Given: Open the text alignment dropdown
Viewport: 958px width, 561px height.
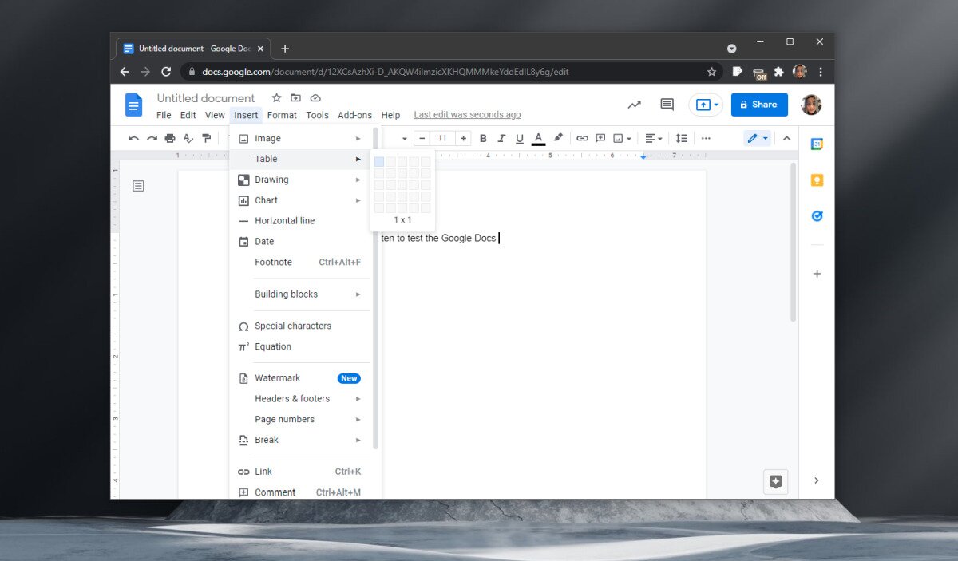Looking at the screenshot, I should [653, 137].
